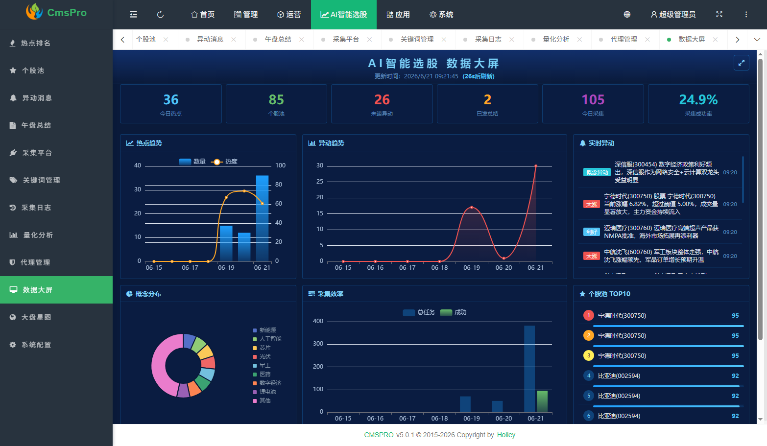Close the 代理管理 tab
Viewport: 767px width, 446px height.
pos(647,40)
